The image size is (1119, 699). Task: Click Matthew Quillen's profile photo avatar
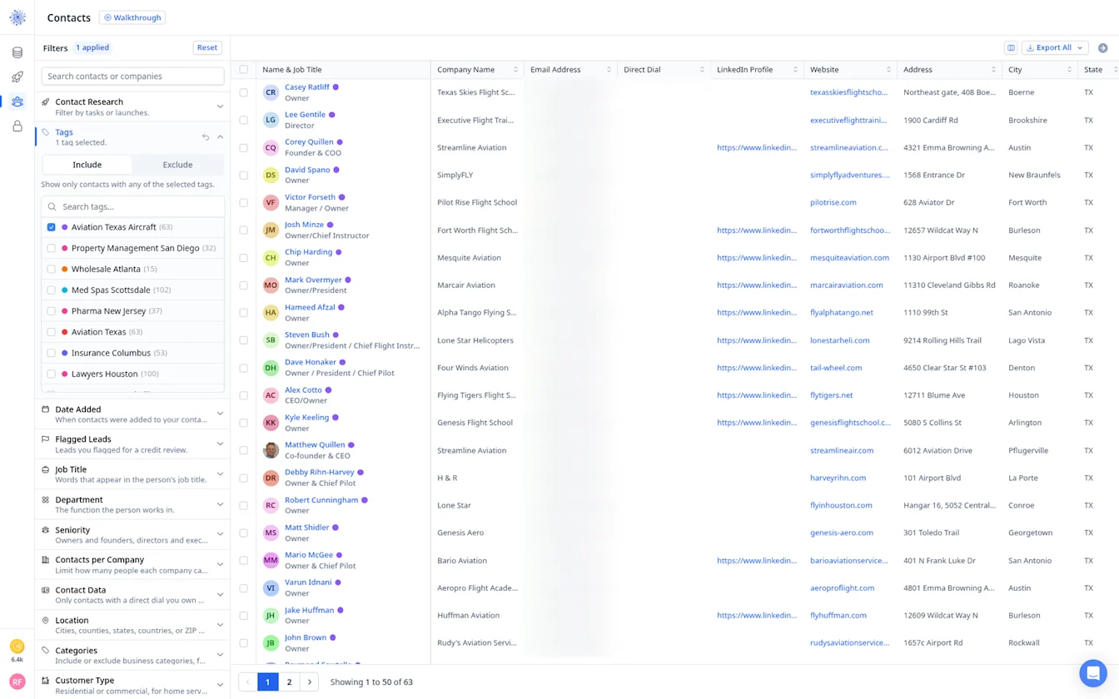[271, 450]
